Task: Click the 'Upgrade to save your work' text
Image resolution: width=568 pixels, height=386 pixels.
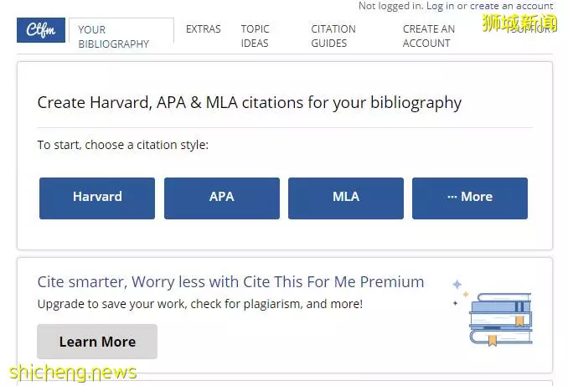Action: [200, 304]
